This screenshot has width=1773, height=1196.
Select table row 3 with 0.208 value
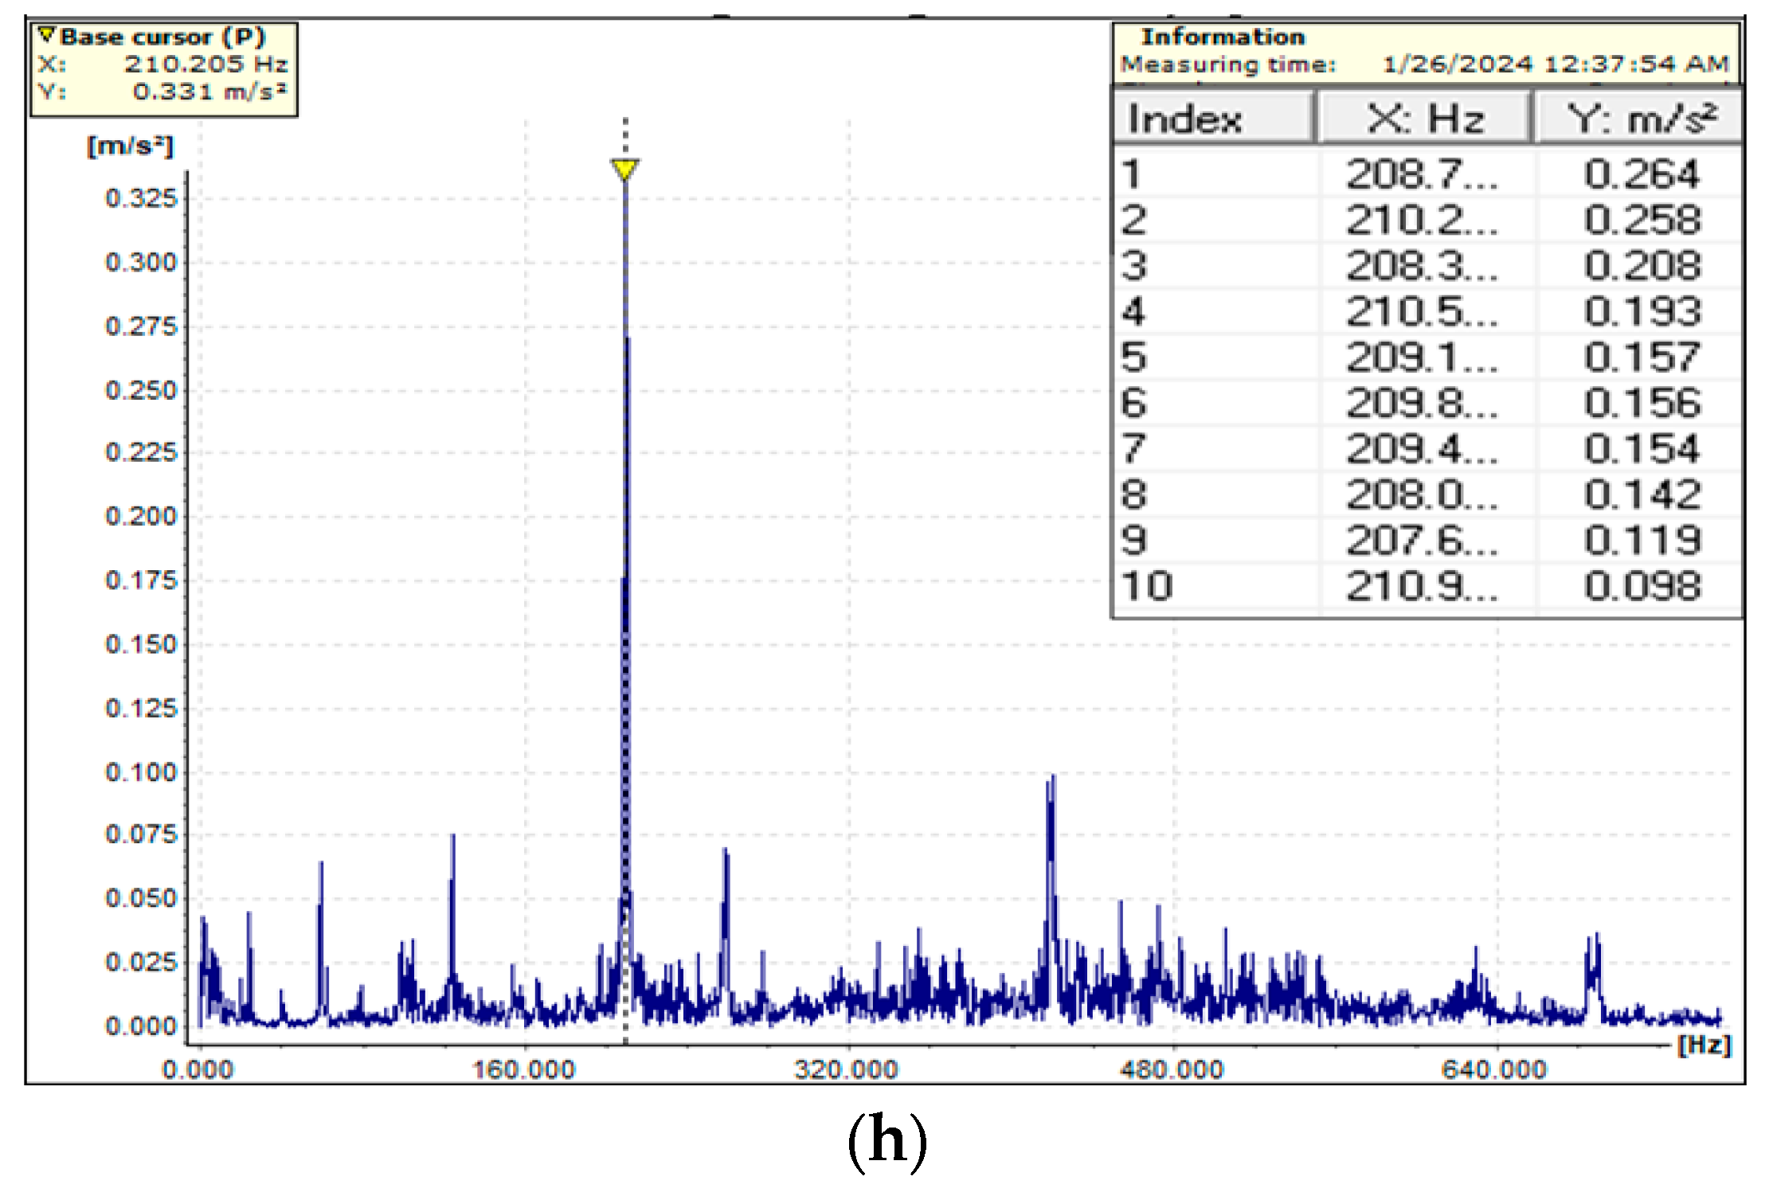point(1426,266)
